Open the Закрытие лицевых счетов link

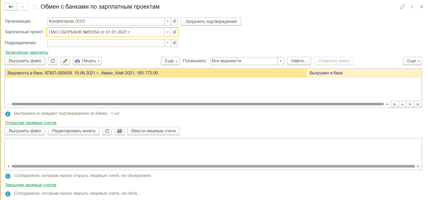31,185
